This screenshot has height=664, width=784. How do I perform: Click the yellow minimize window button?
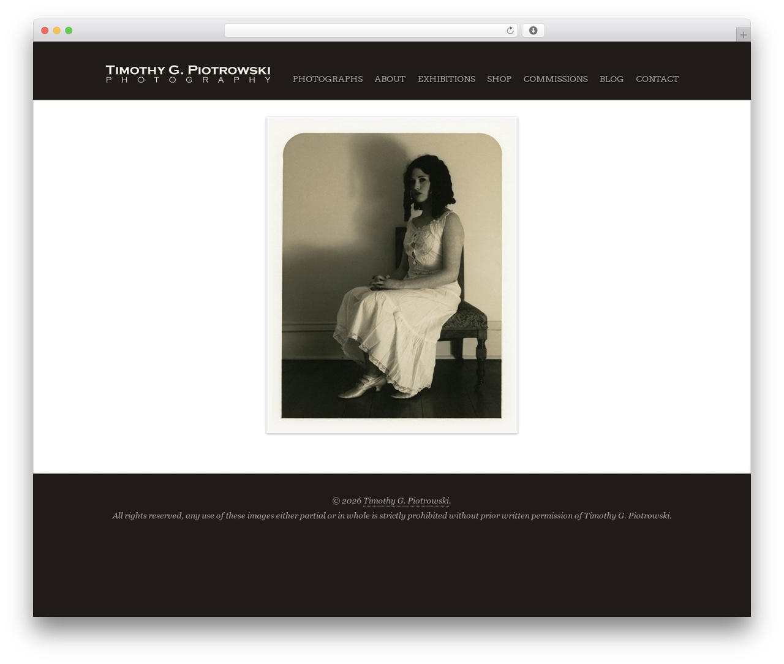coord(57,31)
